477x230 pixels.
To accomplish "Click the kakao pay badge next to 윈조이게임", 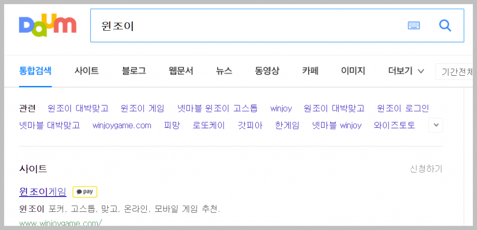I will (85, 192).
